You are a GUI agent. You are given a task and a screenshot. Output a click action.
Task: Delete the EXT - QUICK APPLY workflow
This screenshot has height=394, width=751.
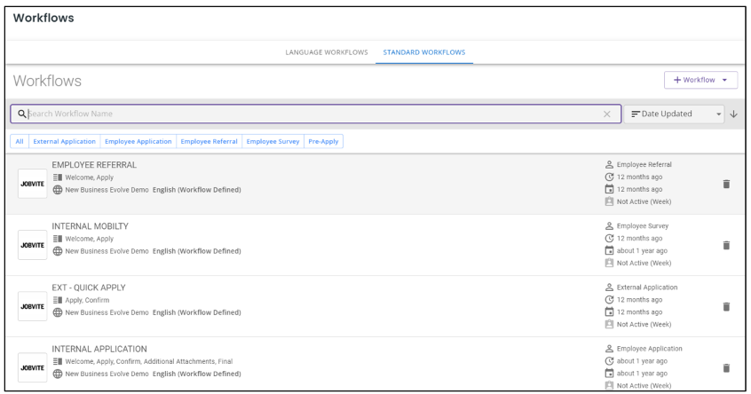[726, 306]
